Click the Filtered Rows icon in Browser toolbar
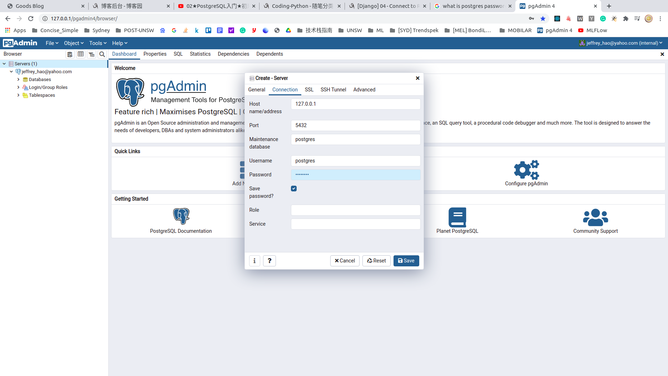Screen dimensions: 668x376 (x=91, y=54)
